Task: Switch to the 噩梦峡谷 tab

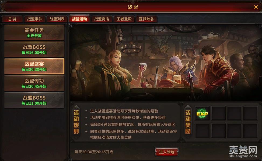Action: tap(146, 19)
